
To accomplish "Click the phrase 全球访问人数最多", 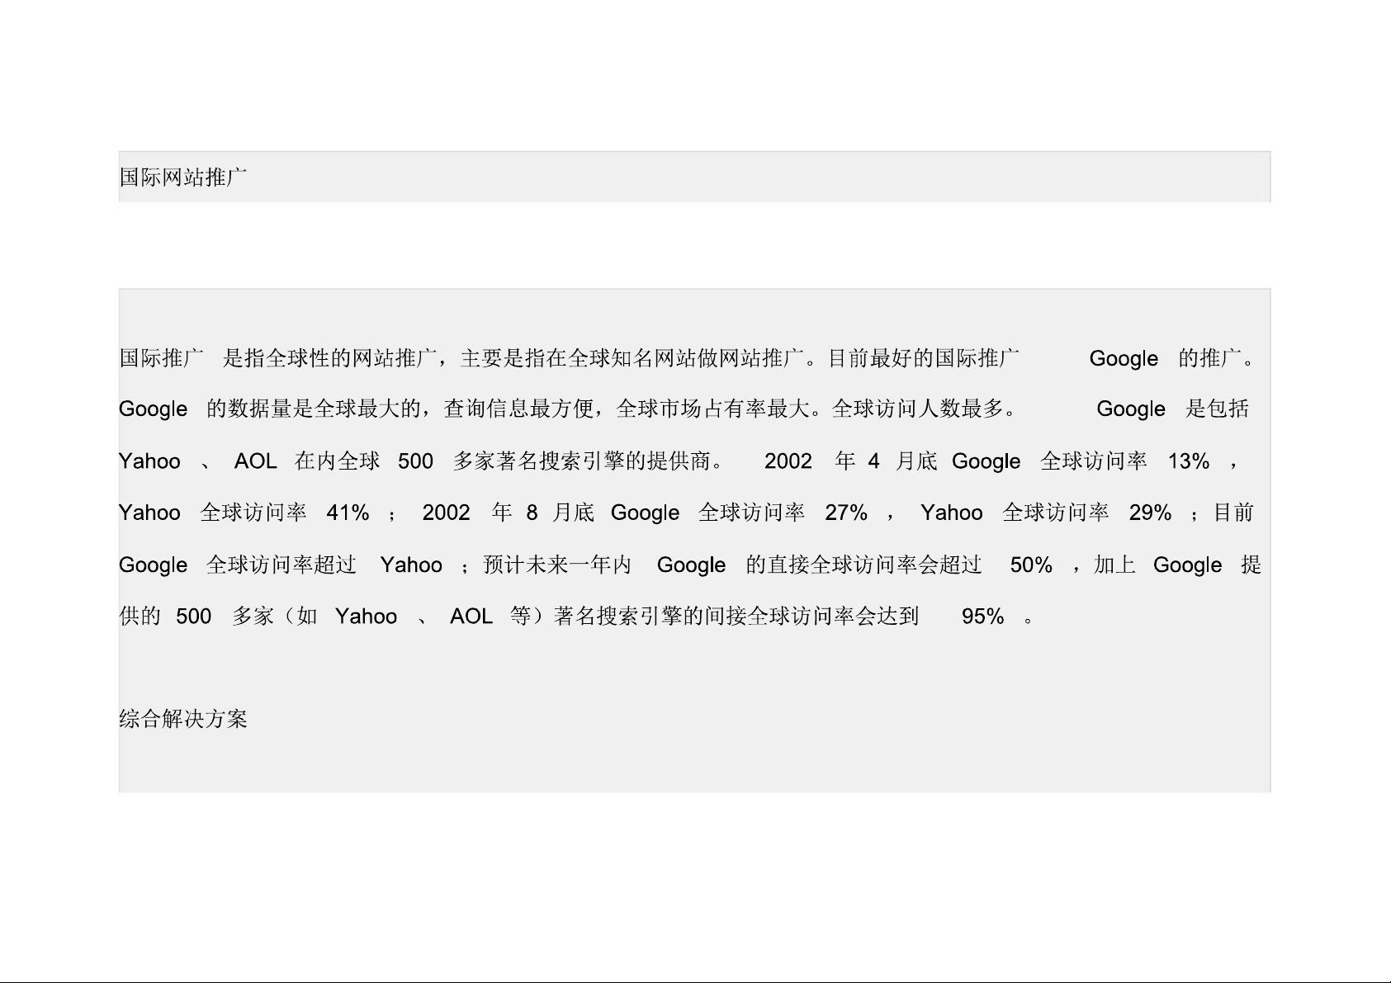I will pos(918,409).
